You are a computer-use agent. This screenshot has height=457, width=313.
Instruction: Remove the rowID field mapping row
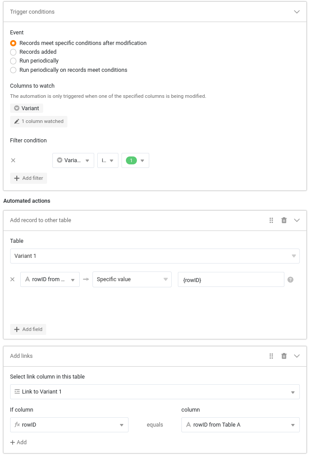click(x=13, y=279)
